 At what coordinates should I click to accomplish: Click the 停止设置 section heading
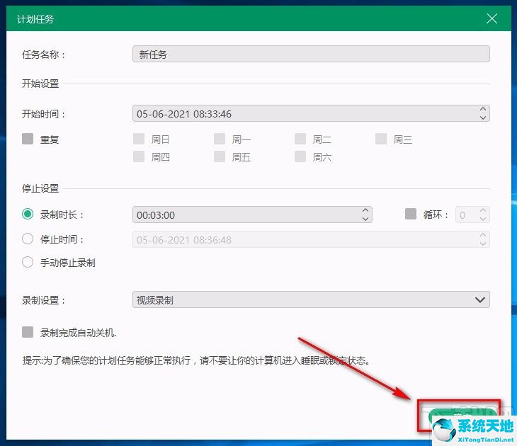click(x=40, y=188)
